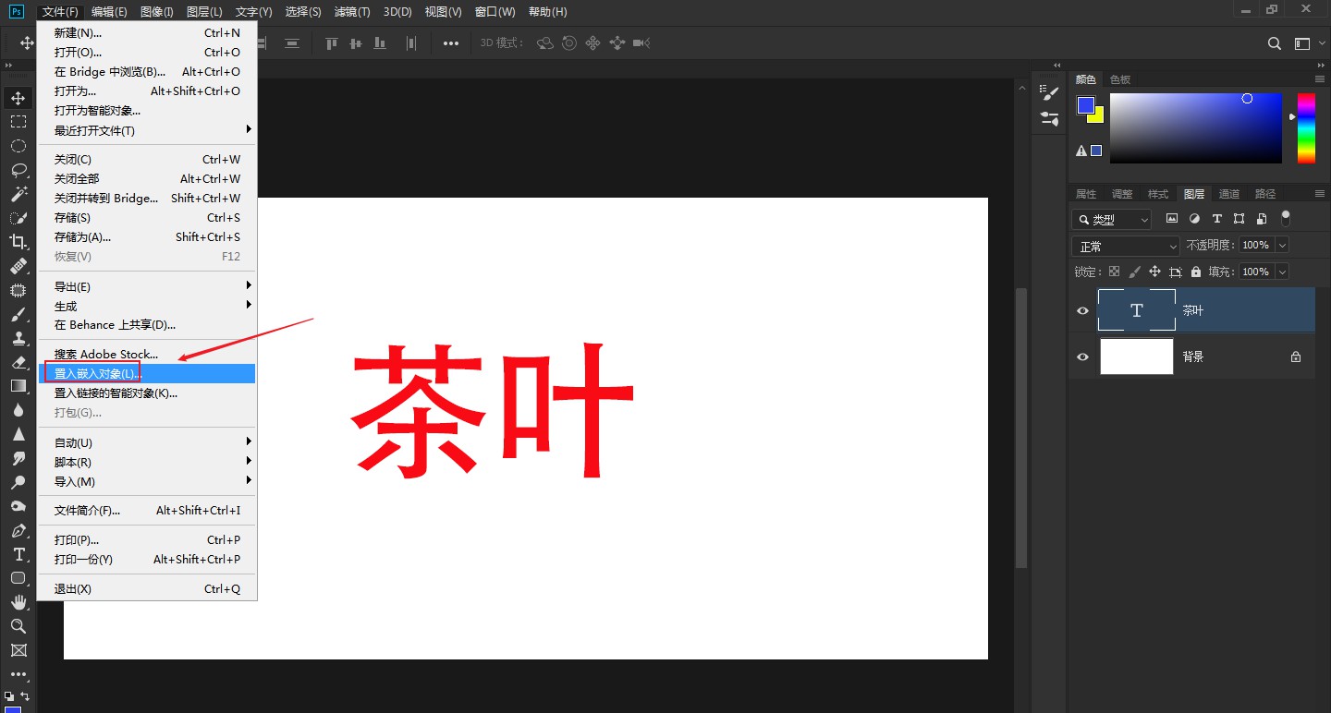Screen dimensions: 1331x713
Task: Select the Lasso tool
Action: [19, 170]
